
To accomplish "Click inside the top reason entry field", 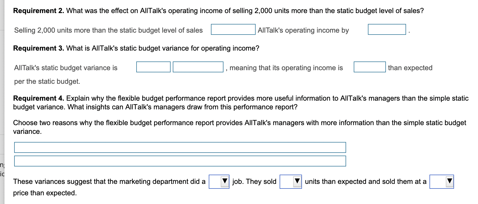I will (x=179, y=147).
